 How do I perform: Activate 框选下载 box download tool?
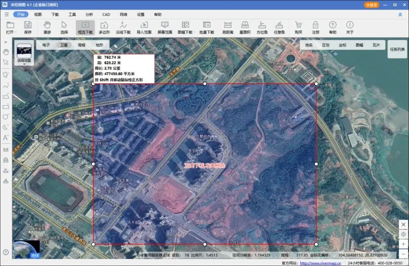[85, 28]
